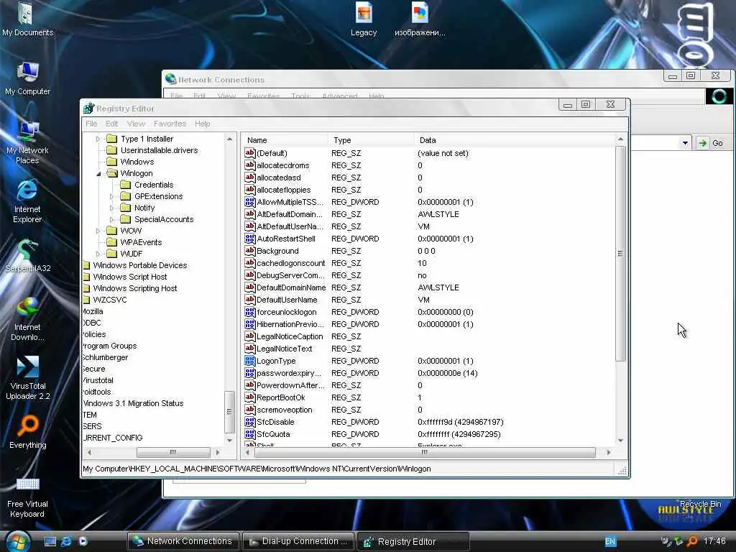Open VirusTotal Uploader 2.2 desktop icon
This screenshot has height=552, width=736.
[27, 378]
